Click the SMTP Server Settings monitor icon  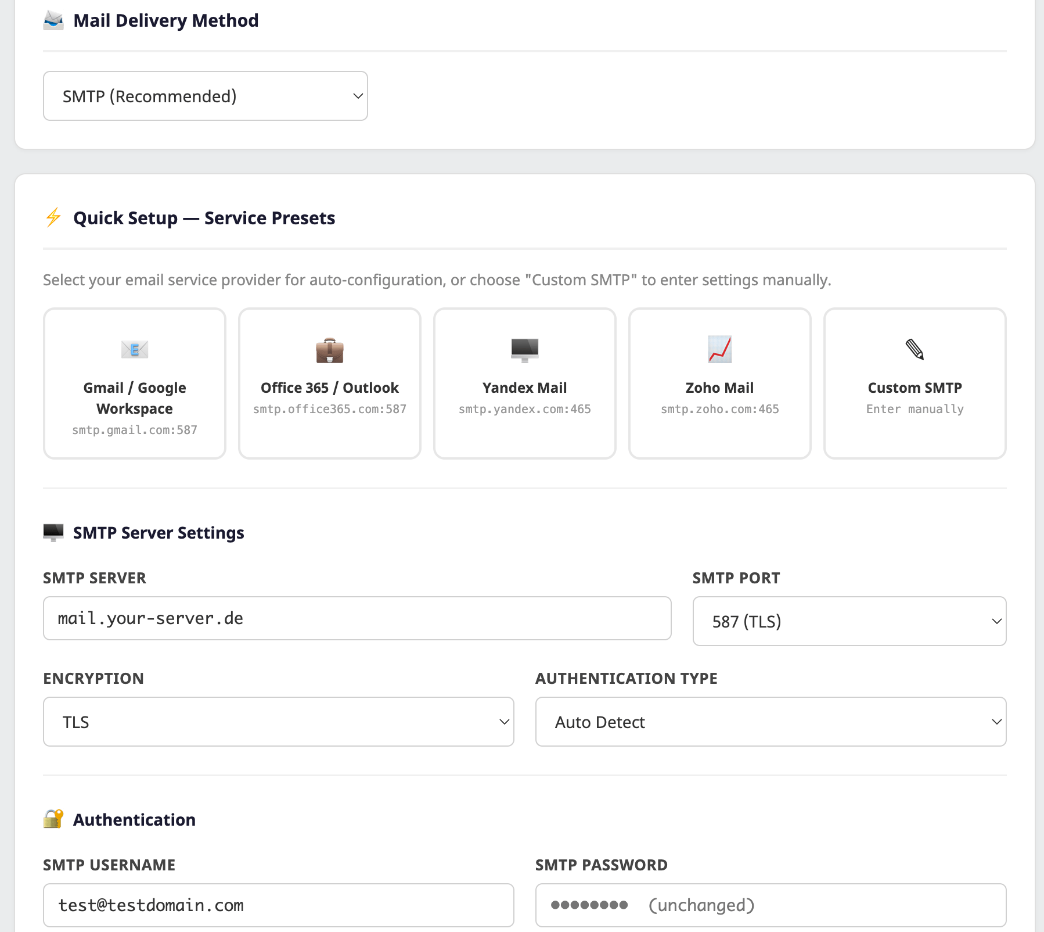point(53,532)
